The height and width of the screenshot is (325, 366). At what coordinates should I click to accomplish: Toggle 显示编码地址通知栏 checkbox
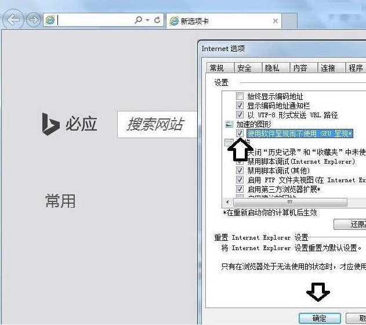coord(240,105)
